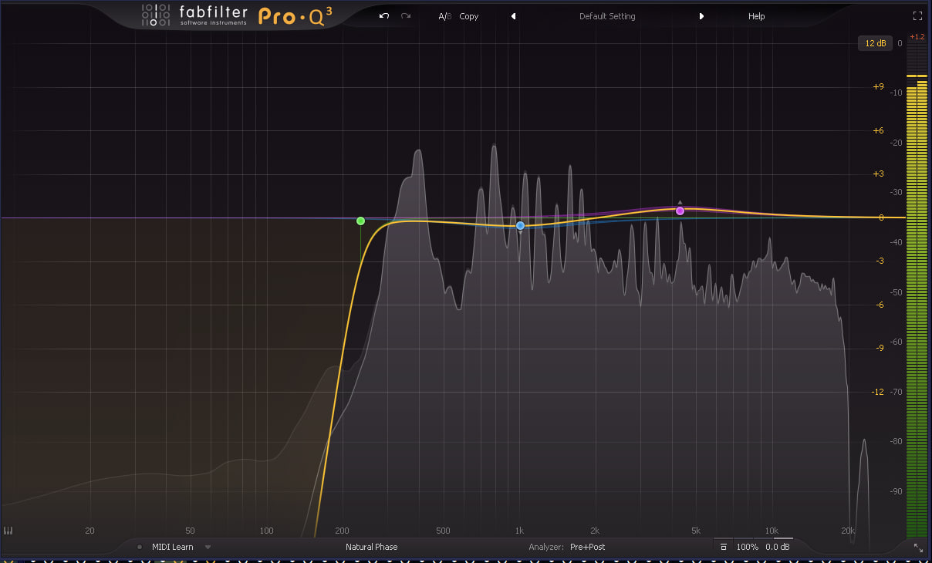Go to the previous preset arrow
Image resolution: width=932 pixels, height=563 pixels.
point(513,16)
